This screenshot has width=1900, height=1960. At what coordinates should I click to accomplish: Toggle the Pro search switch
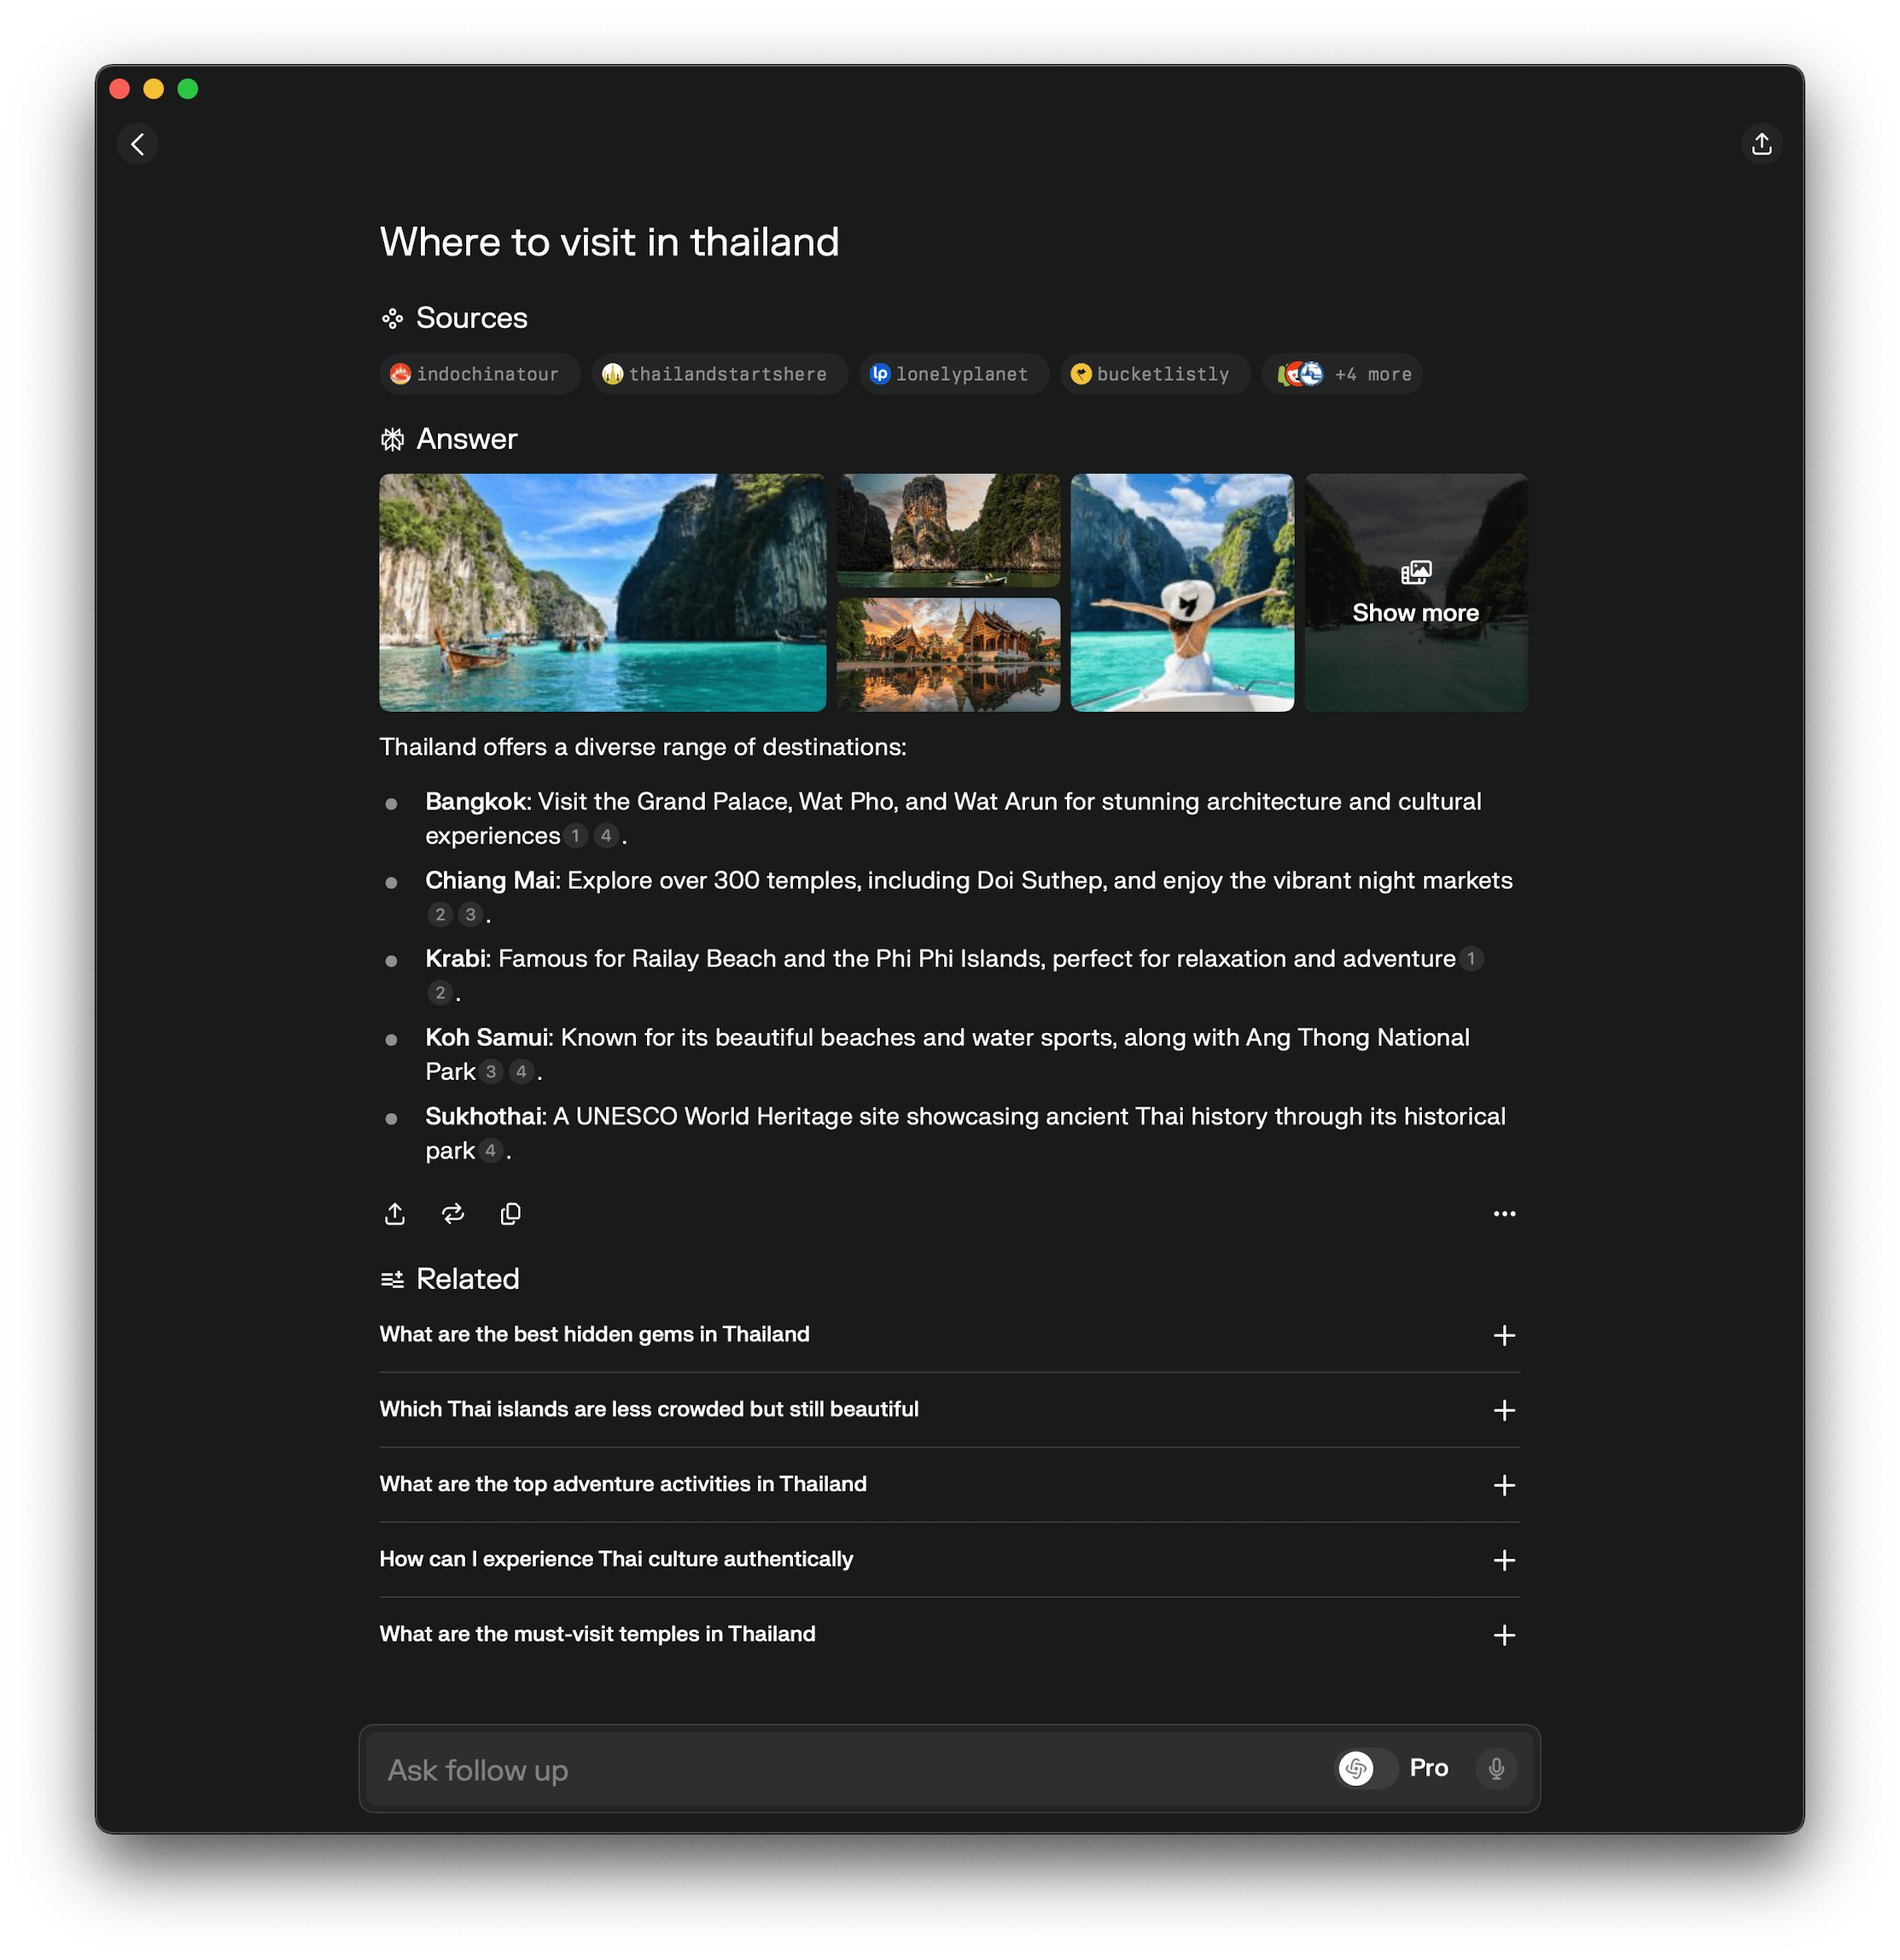point(1366,1768)
